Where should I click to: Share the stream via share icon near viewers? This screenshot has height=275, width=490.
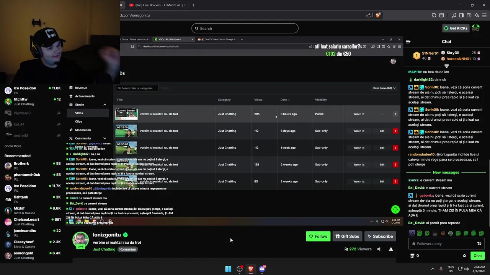pos(379,249)
